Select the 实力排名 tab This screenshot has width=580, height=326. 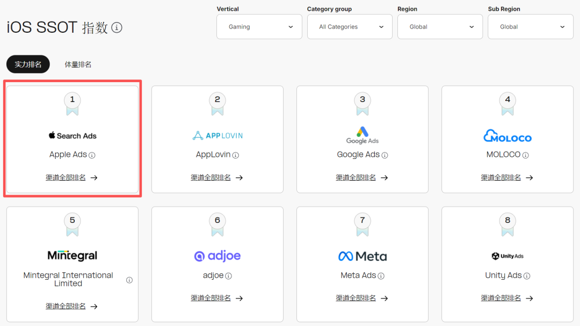click(28, 64)
